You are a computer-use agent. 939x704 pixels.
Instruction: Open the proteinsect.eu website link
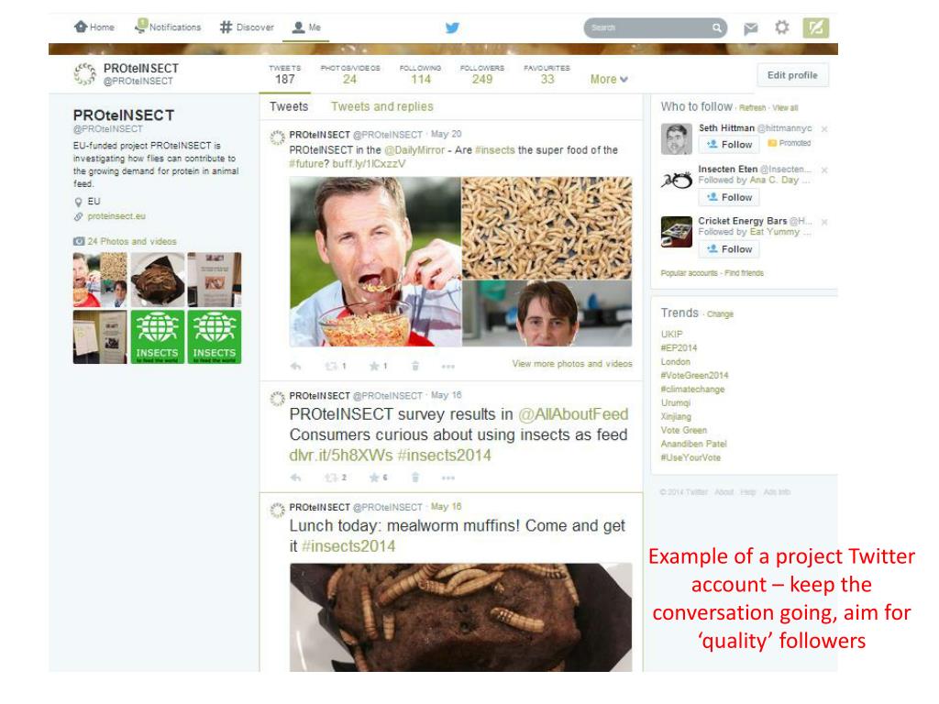click(x=116, y=216)
